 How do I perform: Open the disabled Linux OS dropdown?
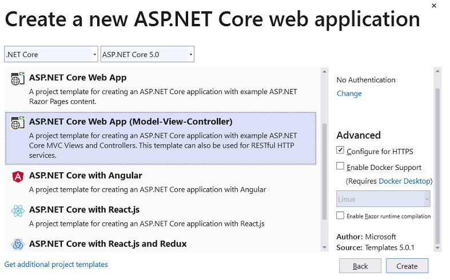point(383,199)
